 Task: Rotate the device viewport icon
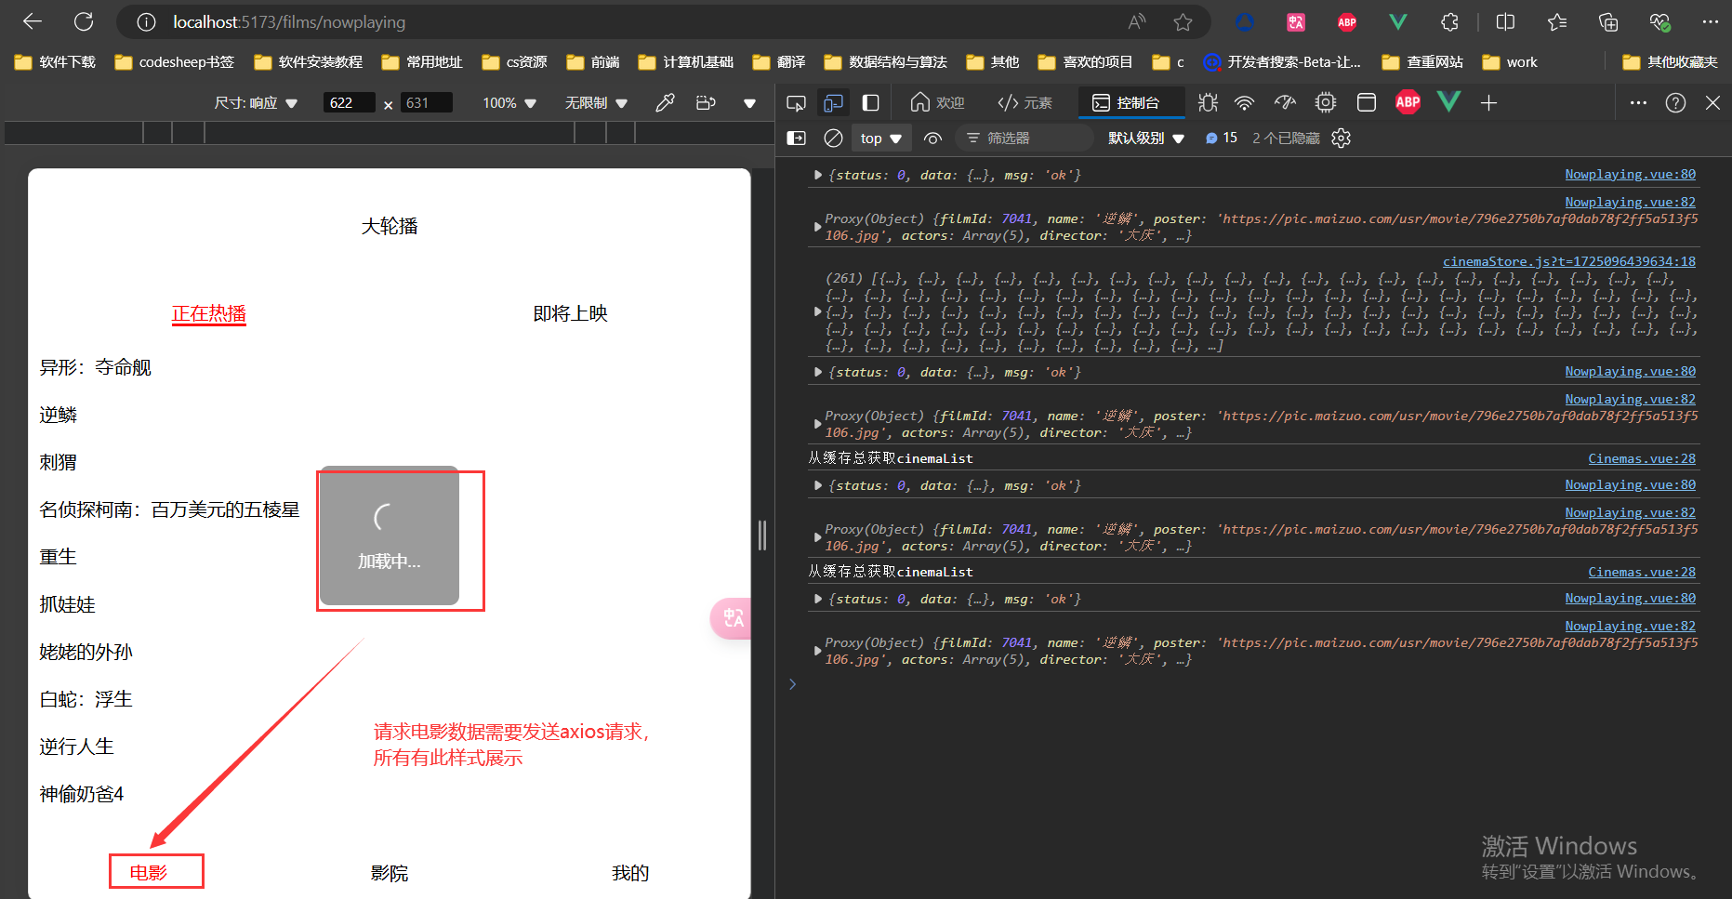tap(706, 102)
